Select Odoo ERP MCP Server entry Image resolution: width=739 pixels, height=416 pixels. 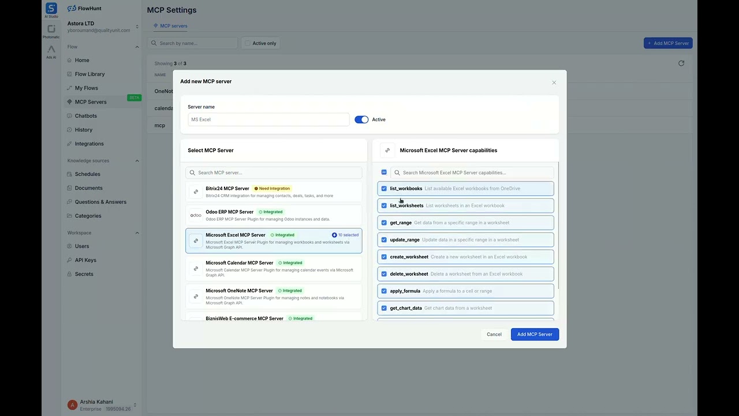pos(274,216)
